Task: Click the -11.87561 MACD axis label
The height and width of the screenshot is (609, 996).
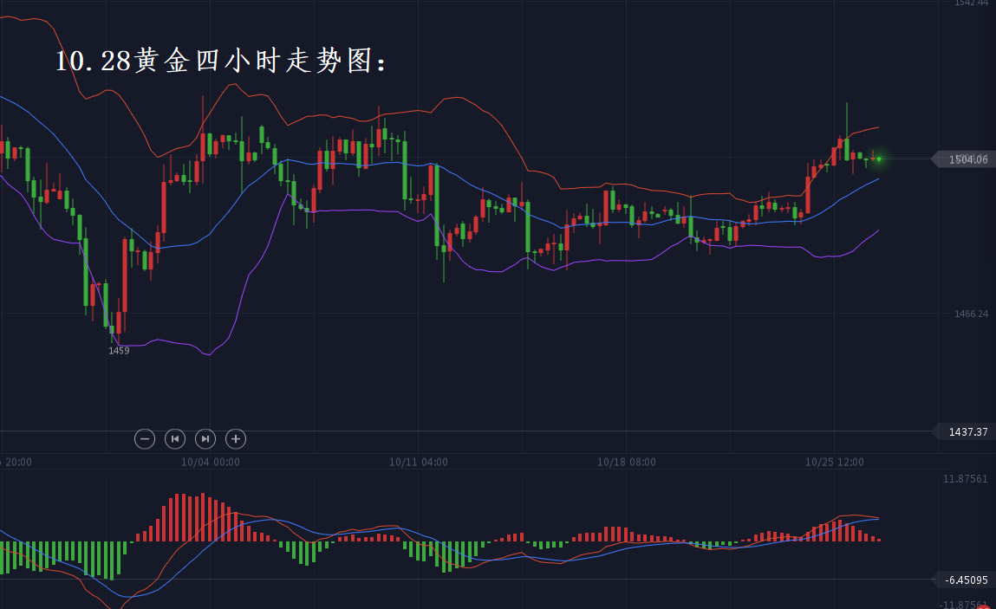Action: 963,605
